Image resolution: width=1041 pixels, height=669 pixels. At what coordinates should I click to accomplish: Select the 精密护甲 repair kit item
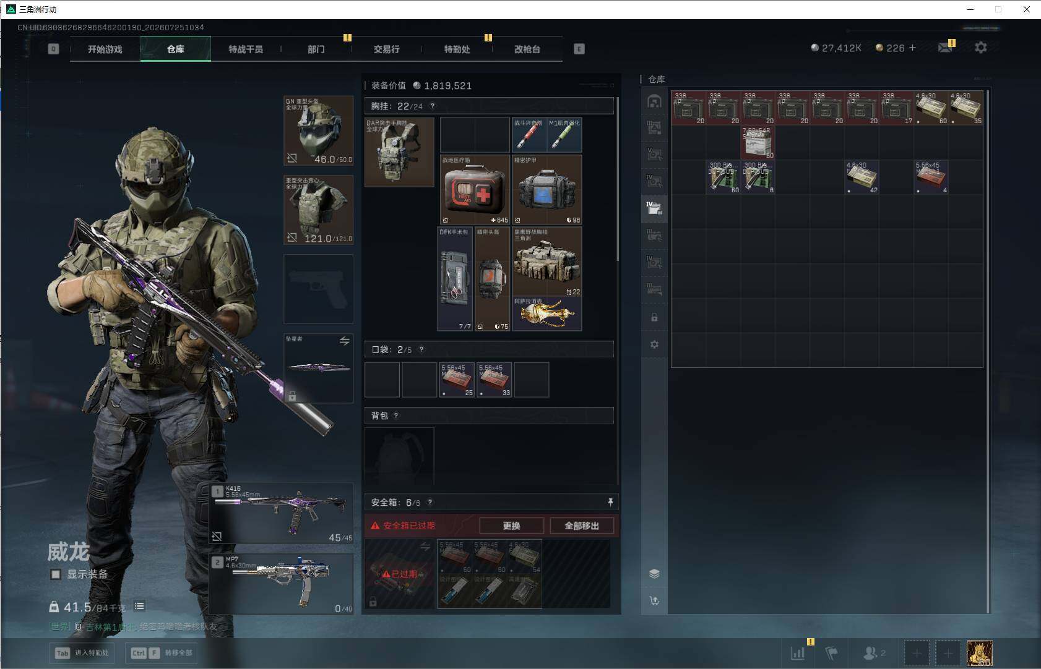[x=547, y=189]
